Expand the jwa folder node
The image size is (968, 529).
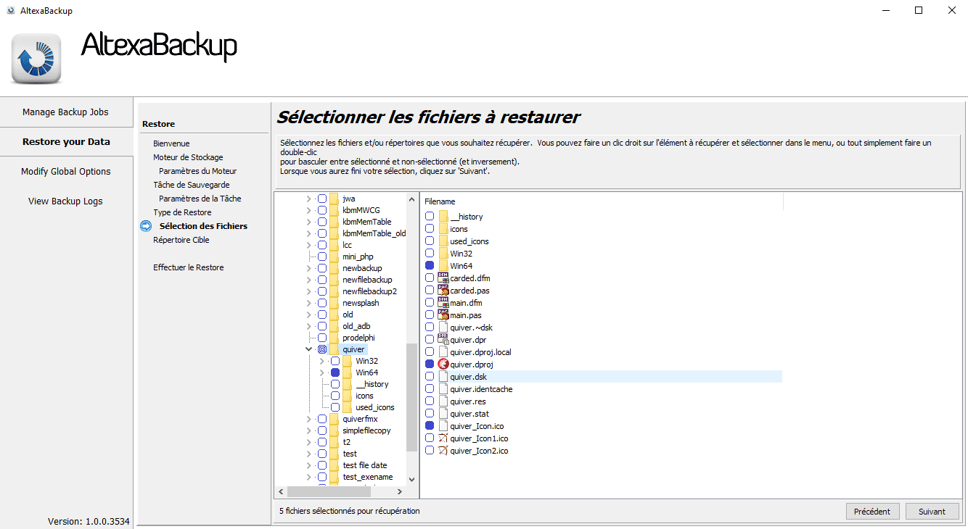[309, 199]
